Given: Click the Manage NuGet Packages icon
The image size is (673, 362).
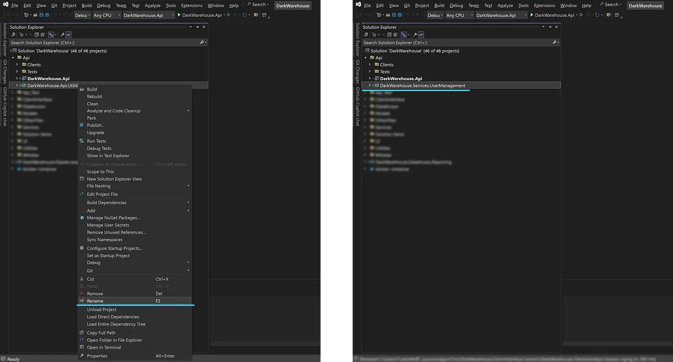Looking at the screenshot, I should pos(82,218).
